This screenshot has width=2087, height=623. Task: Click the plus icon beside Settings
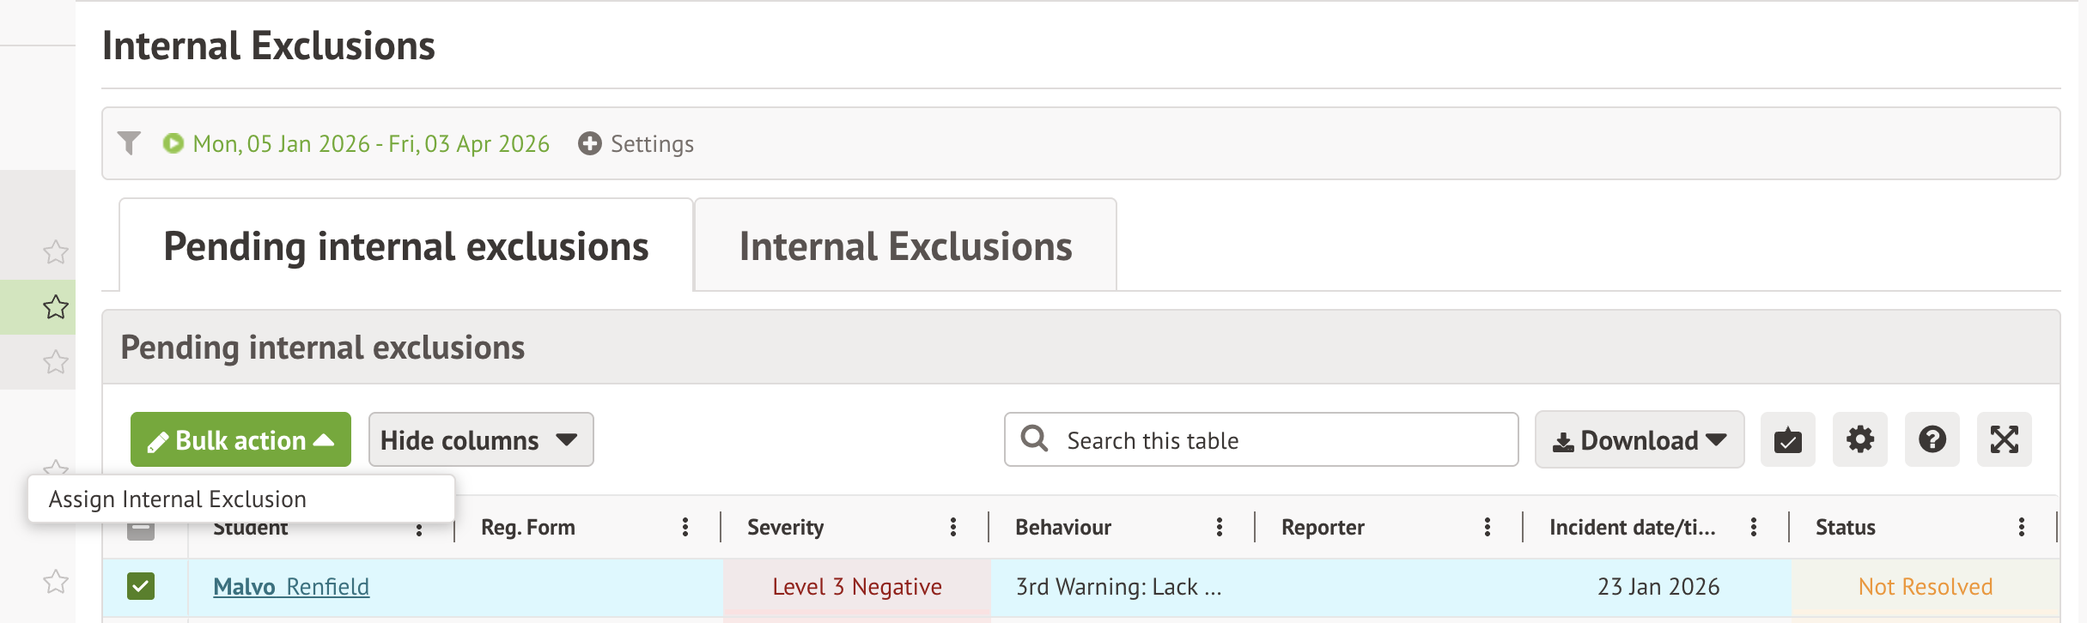coord(589,143)
